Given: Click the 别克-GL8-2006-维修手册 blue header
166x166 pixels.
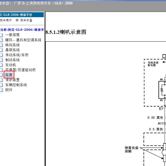Looking at the screenshot, I should click(22, 15).
